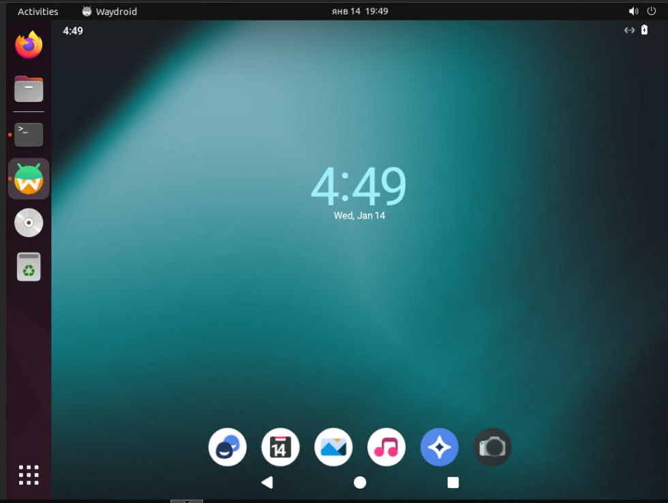The image size is (668, 503).
Task: Open the Trash from the dock
Action: click(29, 267)
